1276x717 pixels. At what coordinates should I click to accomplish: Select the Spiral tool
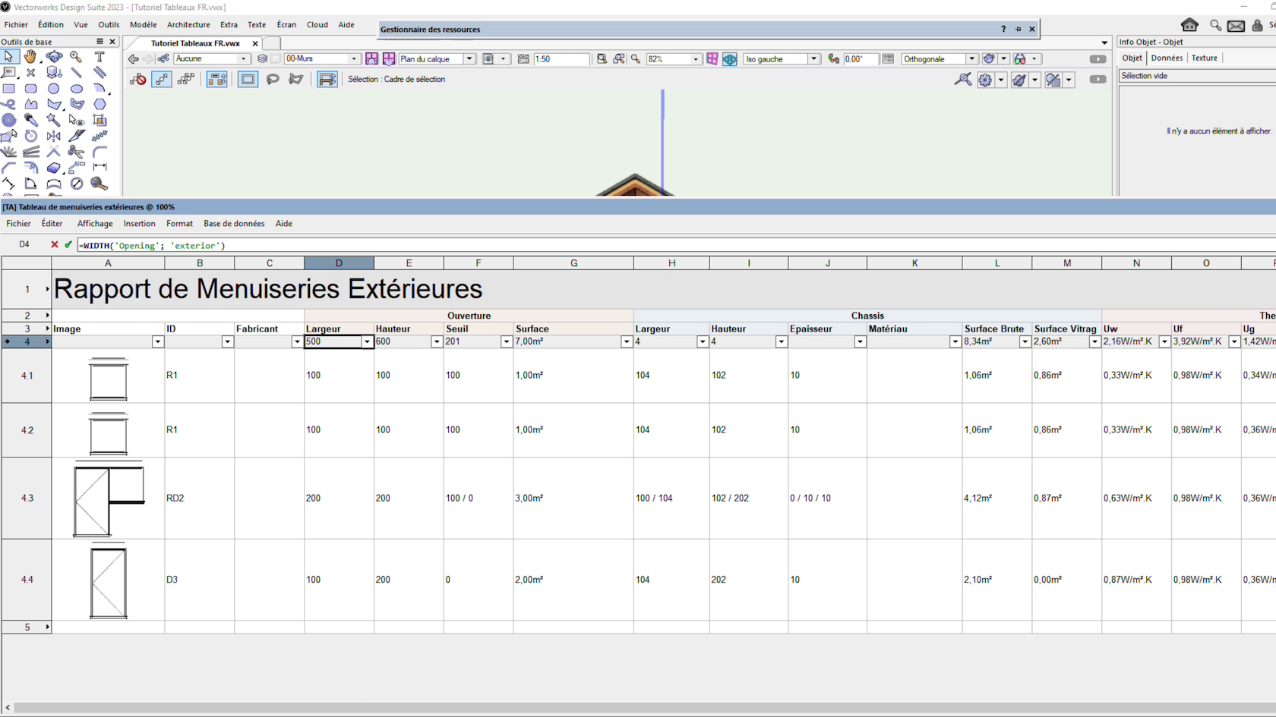9,120
